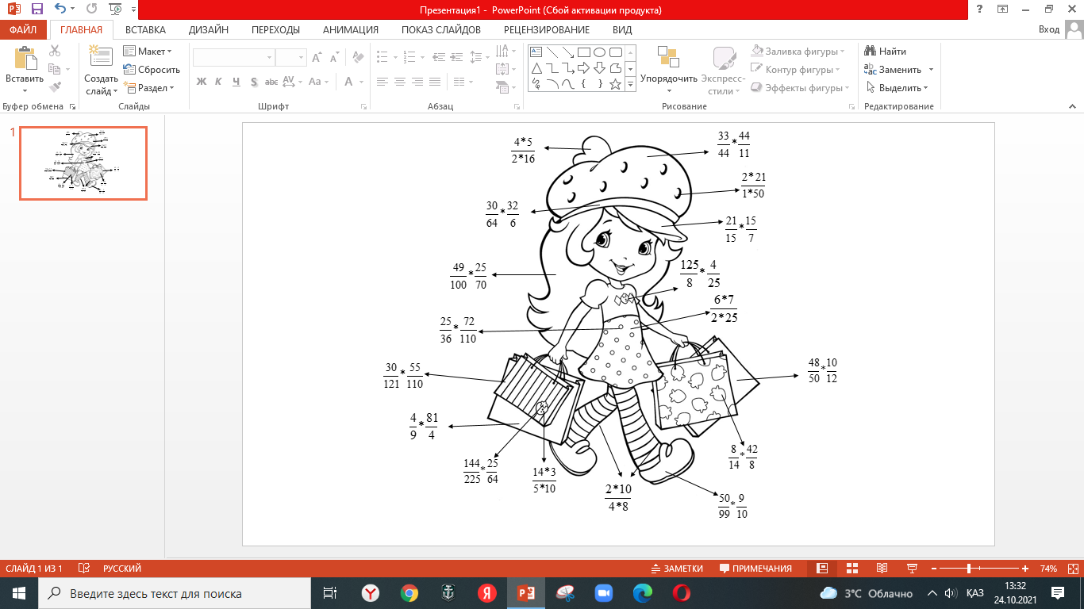Click the 74% zoom level
The image size is (1084, 609).
[1048, 569]
